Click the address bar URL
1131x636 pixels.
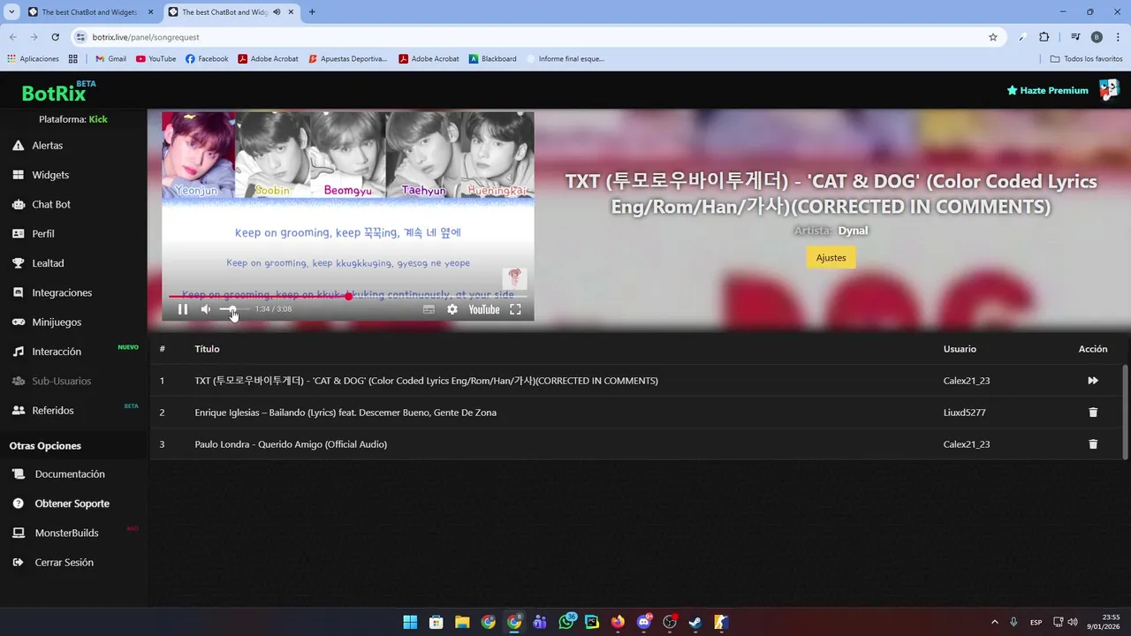[x=146, y=37]
